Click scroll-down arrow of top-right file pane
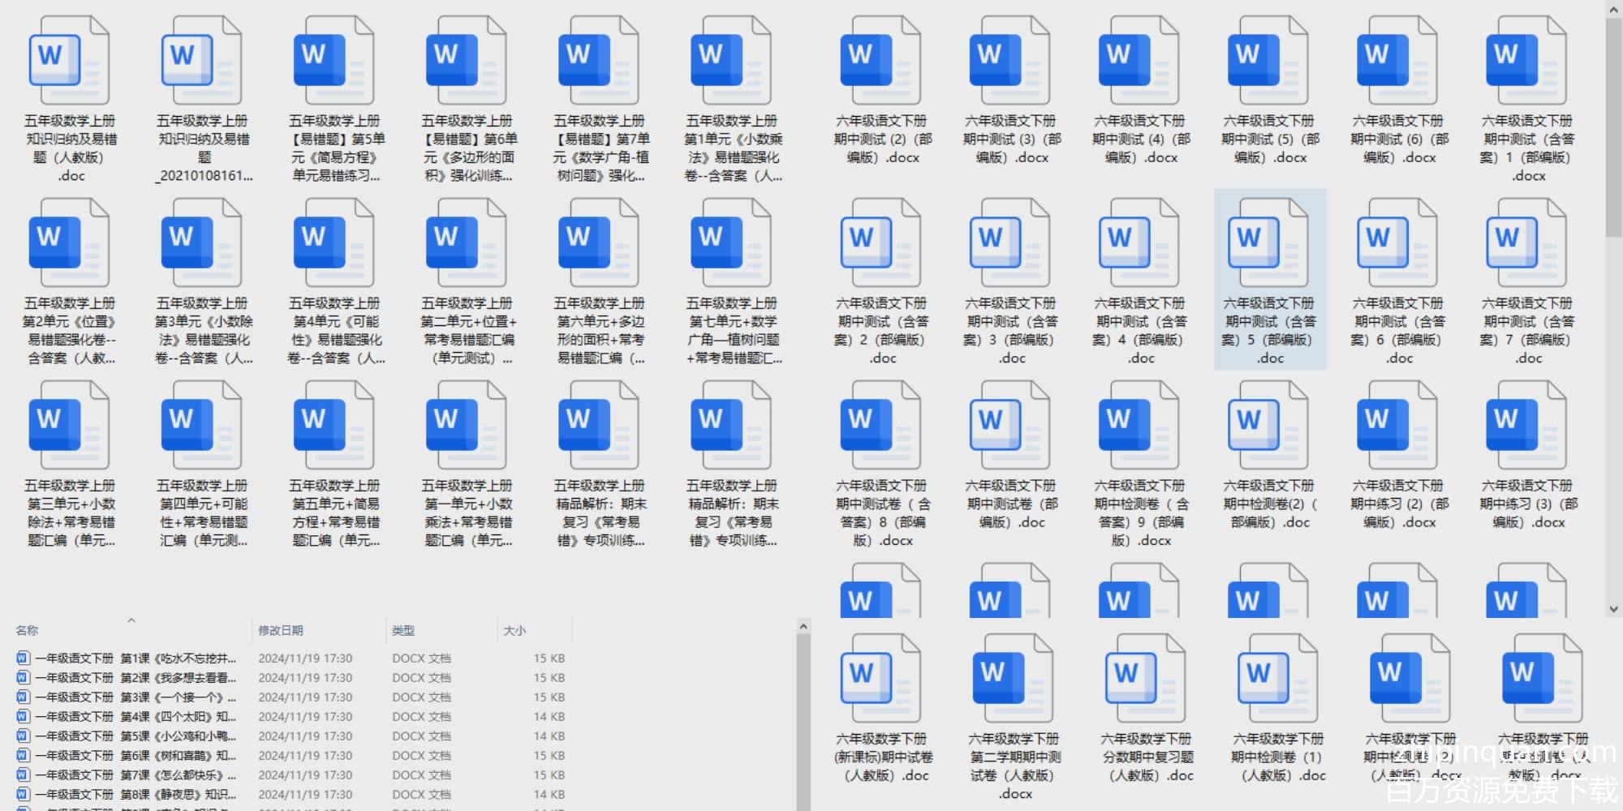 tap(1613, 609)
